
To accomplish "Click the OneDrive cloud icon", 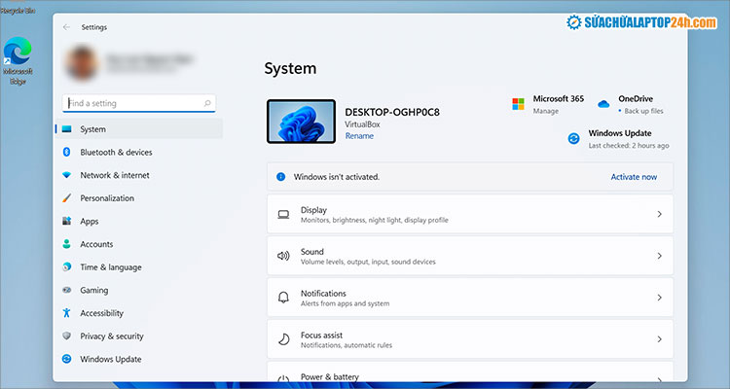I will pos(603,104).
